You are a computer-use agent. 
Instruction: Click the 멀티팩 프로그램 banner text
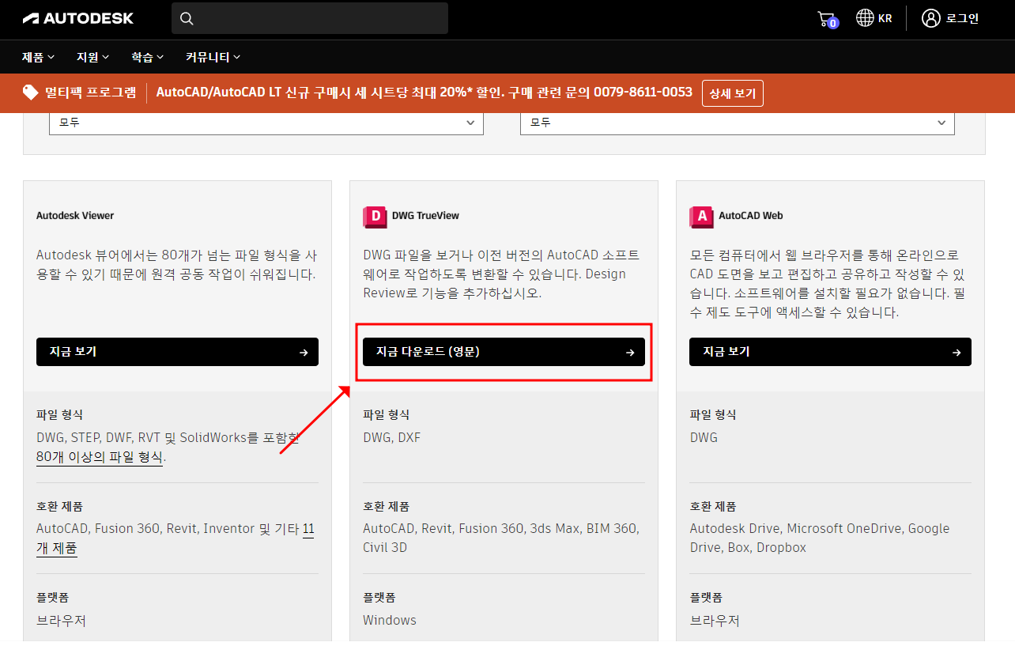90,93
